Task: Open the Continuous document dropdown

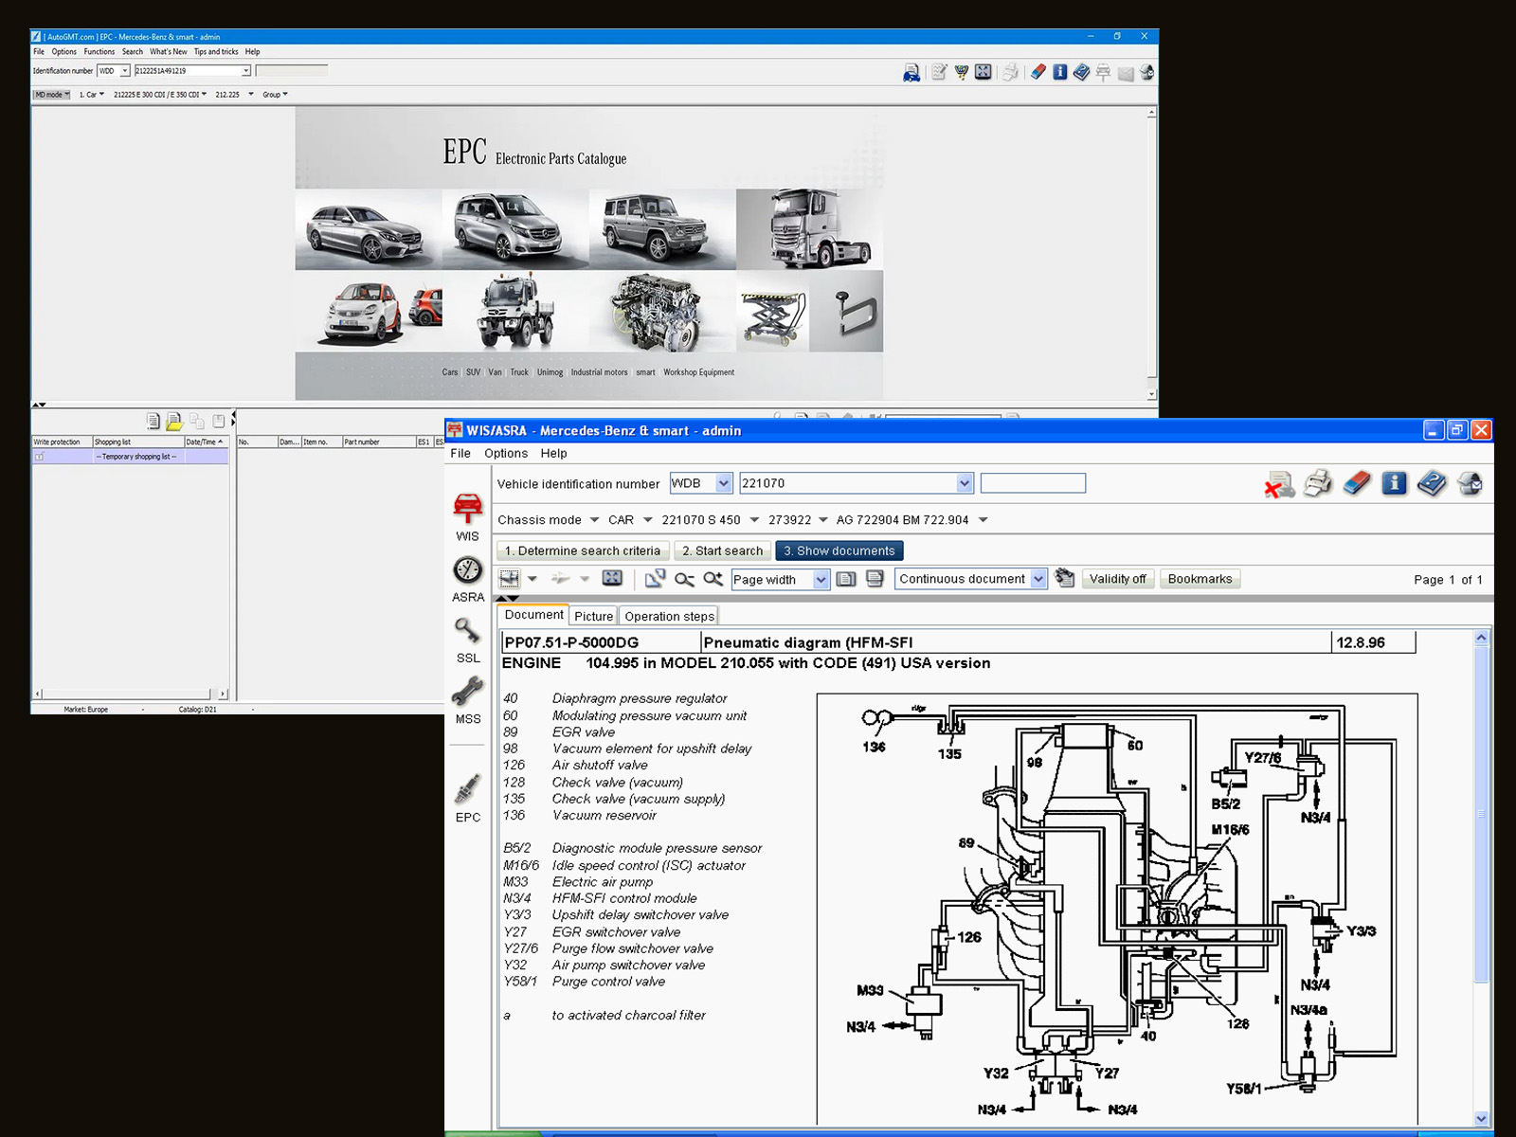Action: coord(1038,579)
